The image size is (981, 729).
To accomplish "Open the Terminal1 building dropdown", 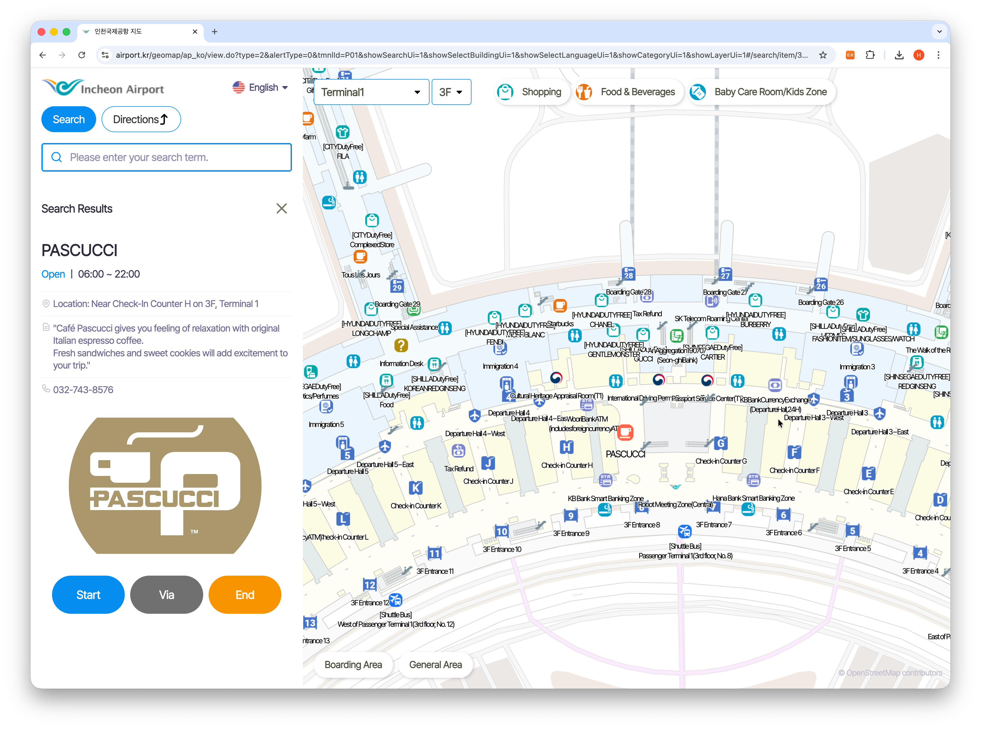I will click(371, 92).
